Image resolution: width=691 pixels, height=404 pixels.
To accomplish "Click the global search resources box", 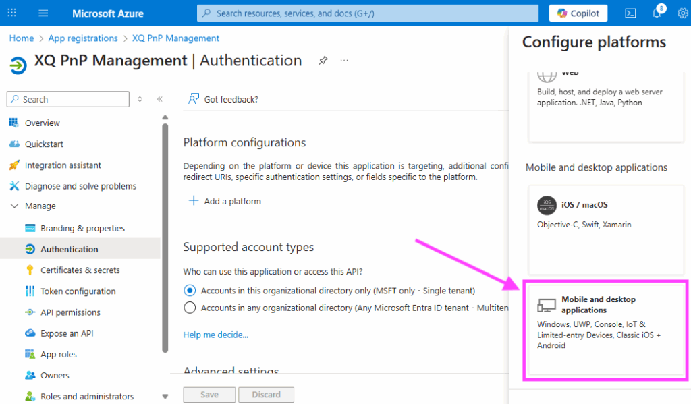I will tap(368, 13).
